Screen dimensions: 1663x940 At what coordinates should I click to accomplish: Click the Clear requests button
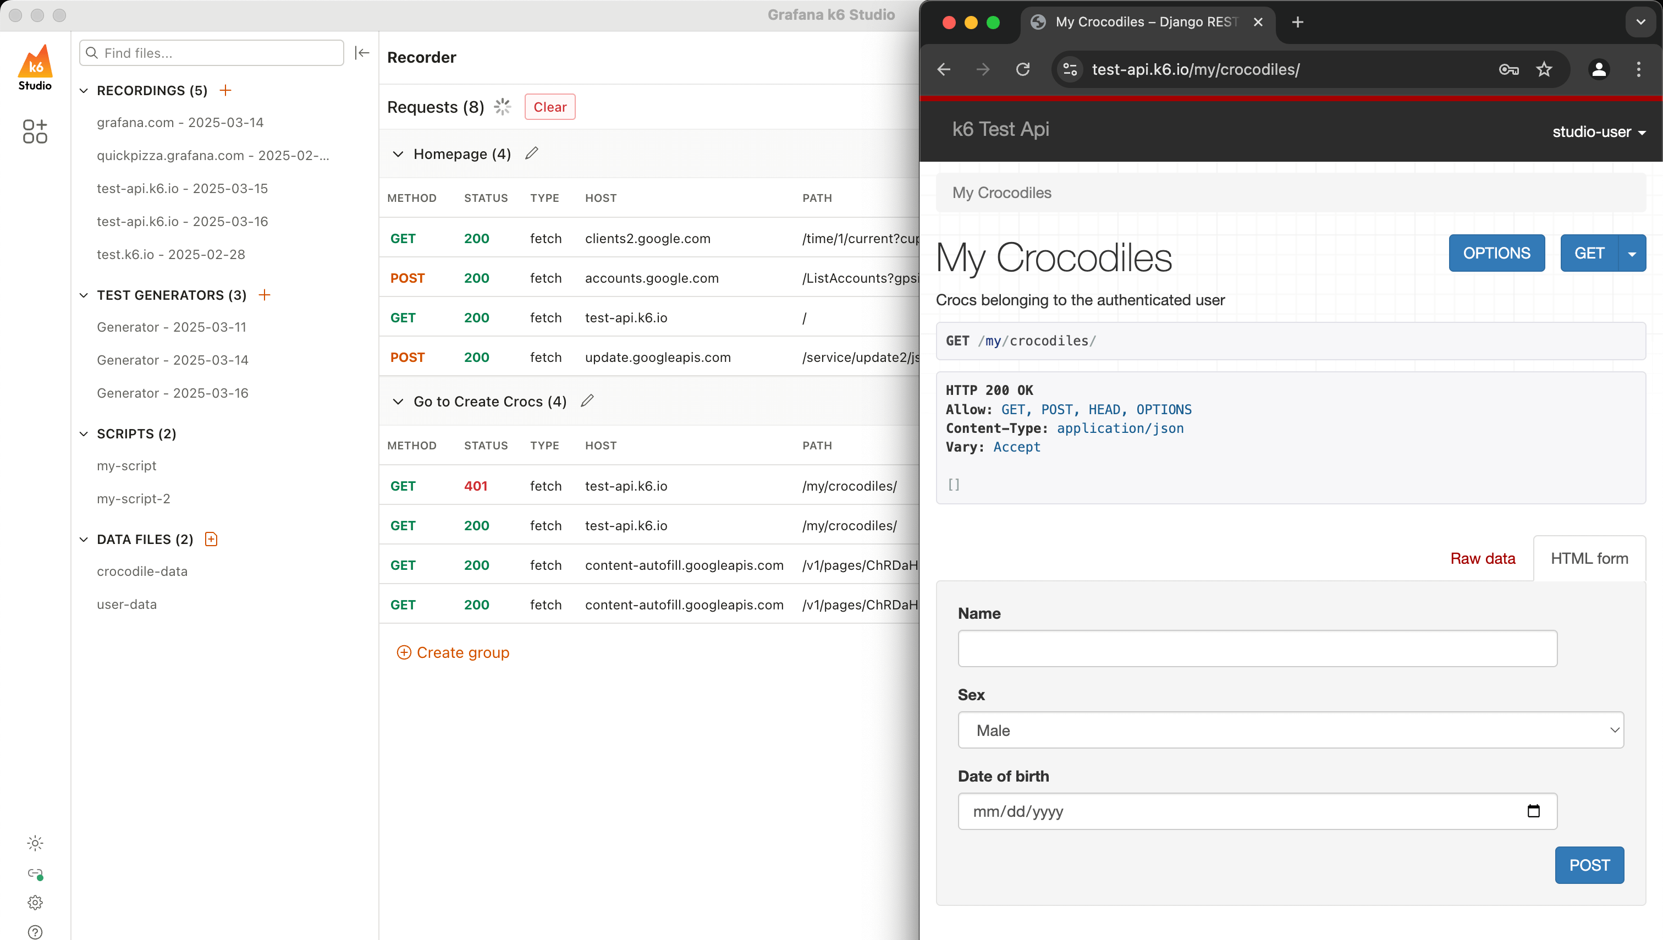[x=549, y=107]
